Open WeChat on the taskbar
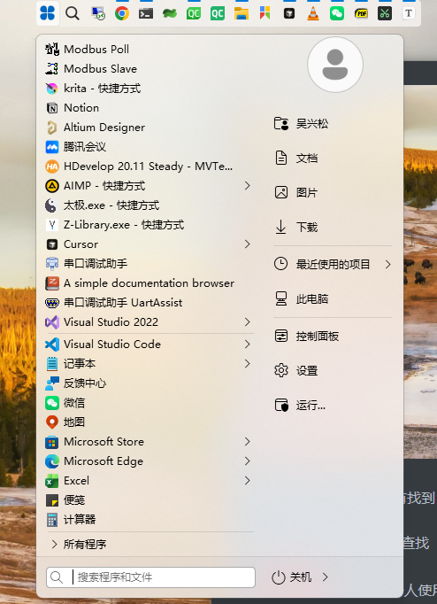Screen dimensions: 437x604 click(337, 14)
